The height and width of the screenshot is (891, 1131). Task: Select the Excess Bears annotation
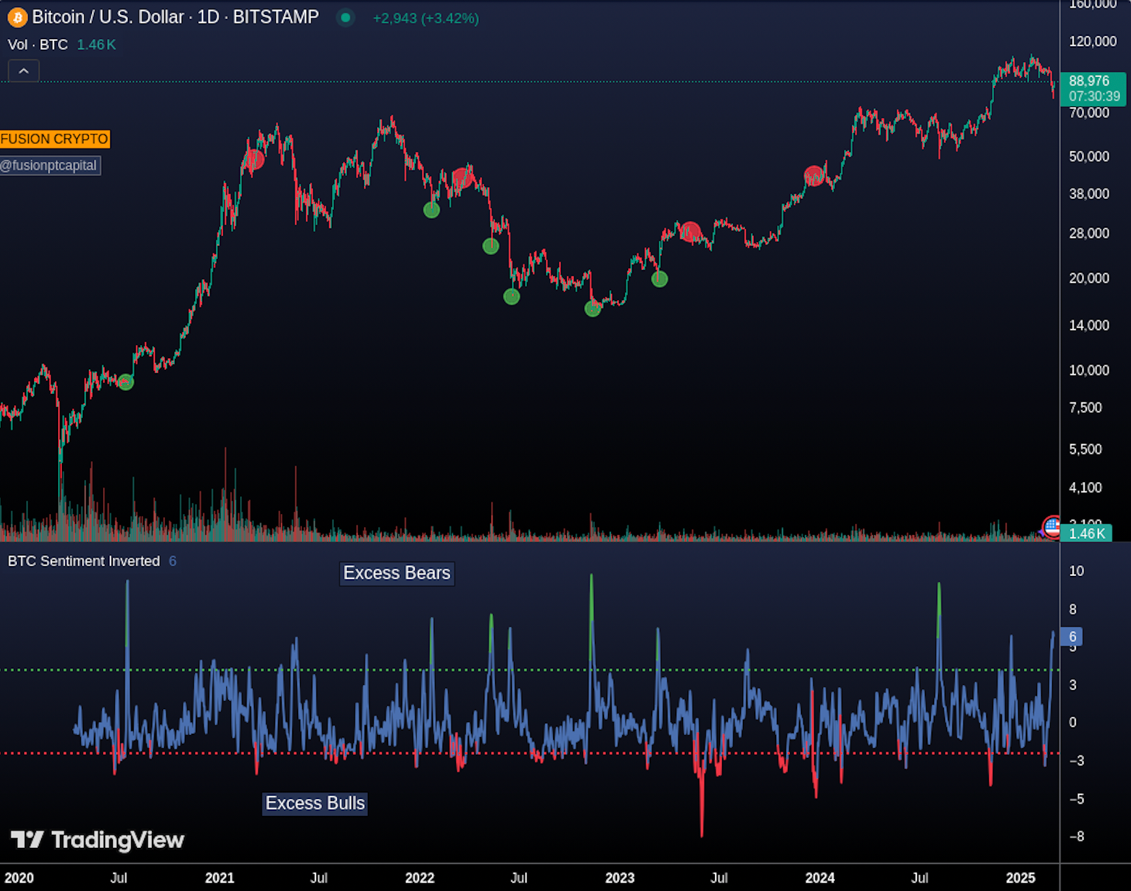tap(397, 573)
